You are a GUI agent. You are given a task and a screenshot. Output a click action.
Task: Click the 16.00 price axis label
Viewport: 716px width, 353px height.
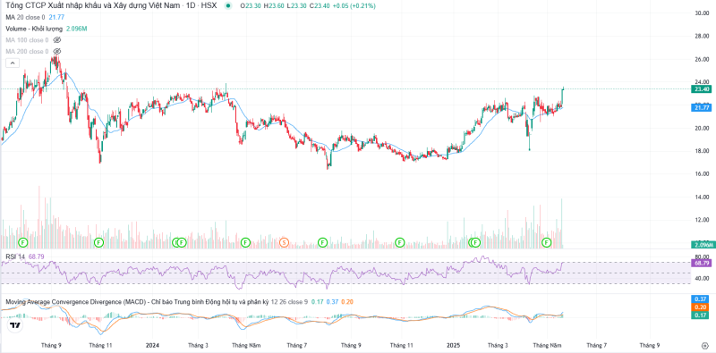[702, 173]
